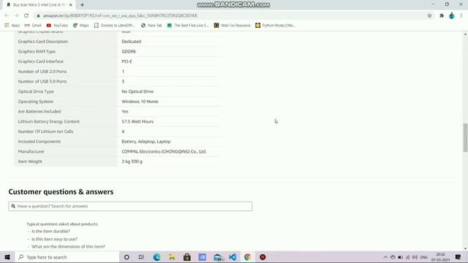Open Task View on the taskbar
This screenshot has width=468, height=263.
point(141,257)
